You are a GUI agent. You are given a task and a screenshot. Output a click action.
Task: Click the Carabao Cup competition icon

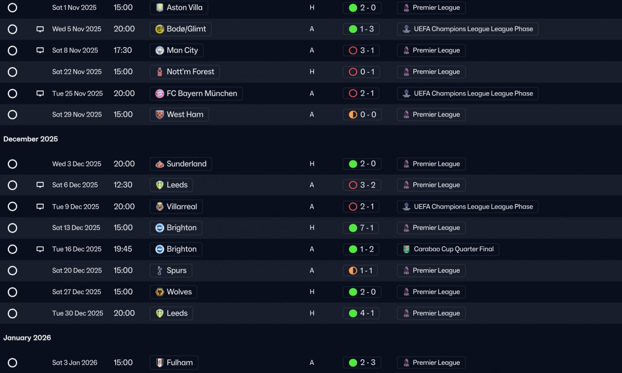point(406,249)
